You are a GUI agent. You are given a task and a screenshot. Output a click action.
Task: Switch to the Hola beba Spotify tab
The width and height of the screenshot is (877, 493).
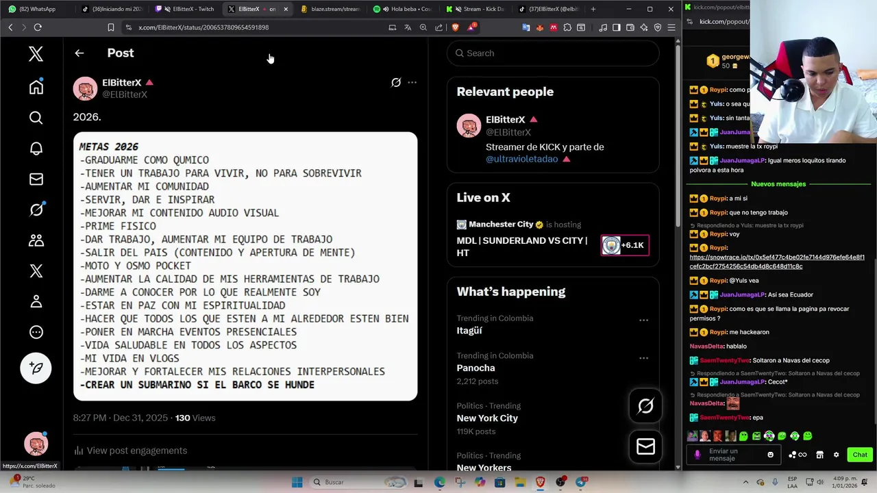point(404,9)
